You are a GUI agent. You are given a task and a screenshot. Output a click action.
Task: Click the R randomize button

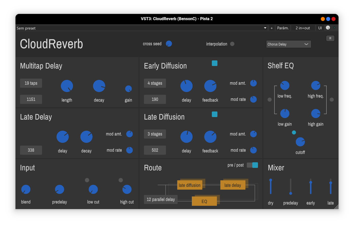(x=330, y=38)
